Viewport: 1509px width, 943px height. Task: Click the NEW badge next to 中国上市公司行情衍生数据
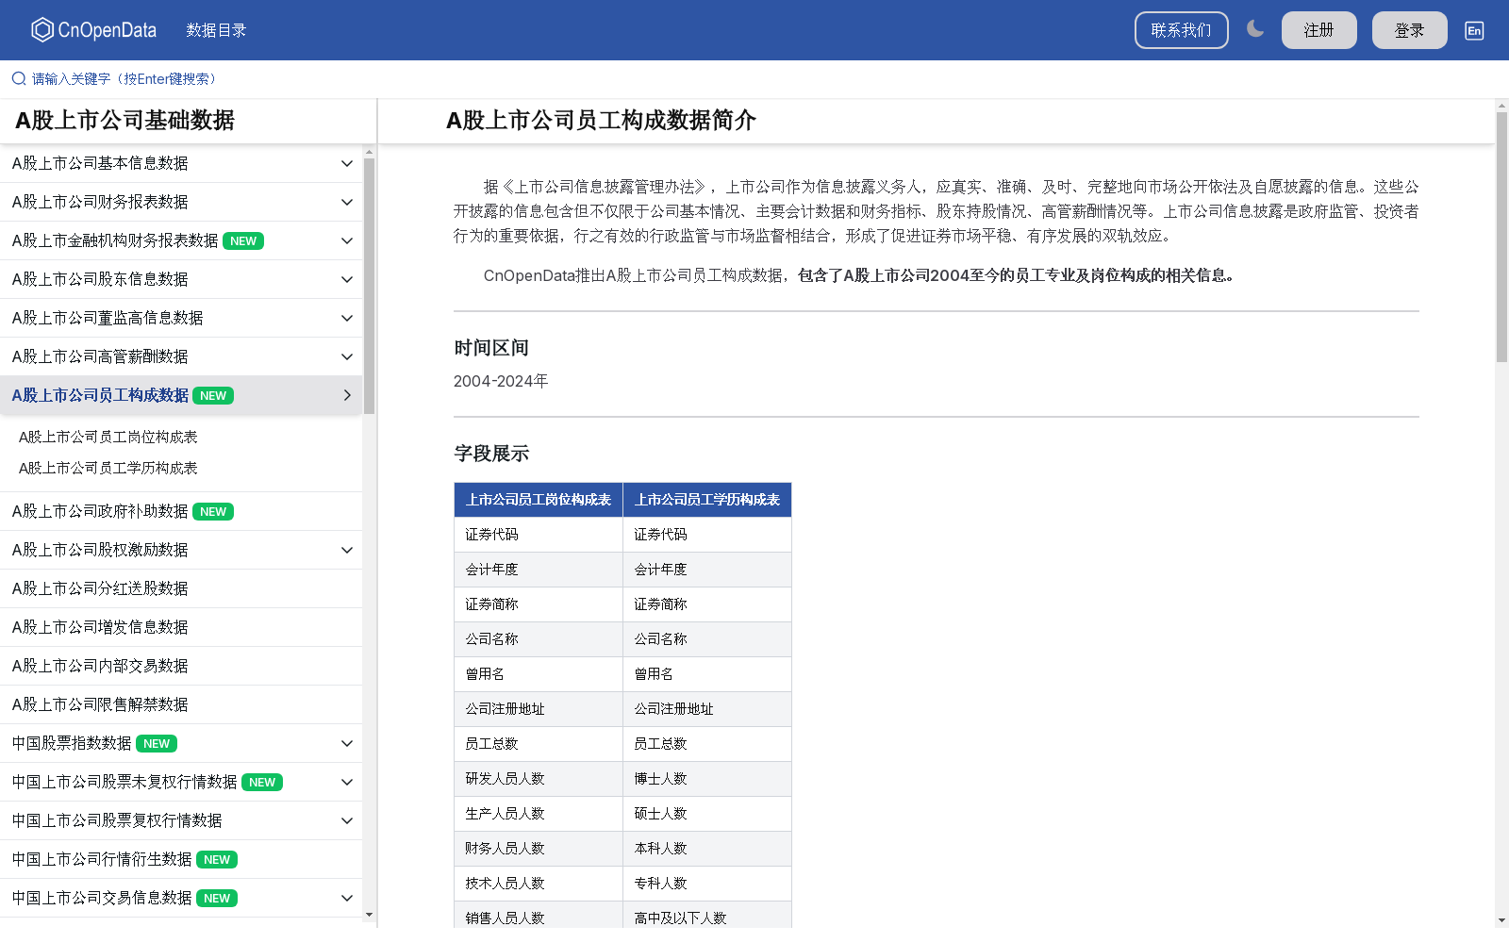pyautogui.click(x=217, y=859)
